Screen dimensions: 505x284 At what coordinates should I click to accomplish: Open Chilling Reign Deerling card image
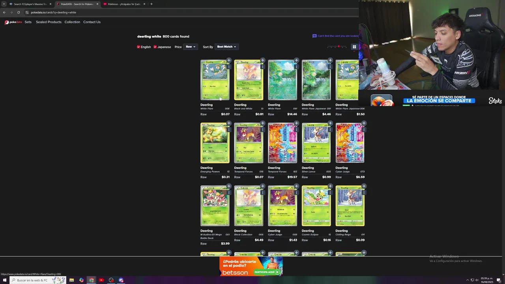coord(350,206)
